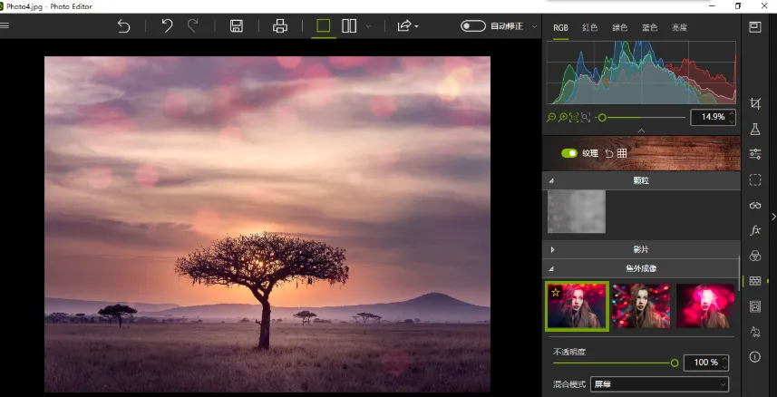The width and height of the screenshot is (777, 397).
Task: Move the zoom level slider handle
Action: (602, 118)
